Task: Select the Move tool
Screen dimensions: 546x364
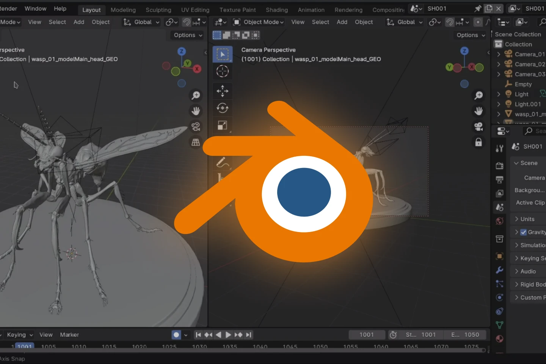Action: (x=223, y=91)
